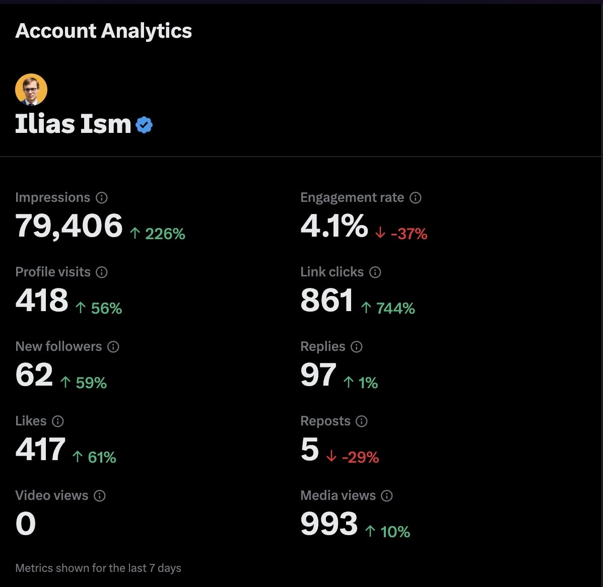The height and width of the screenshot is (587, 603).
Task: Click the green arrow next to 226%
Action: coord(134,233)
